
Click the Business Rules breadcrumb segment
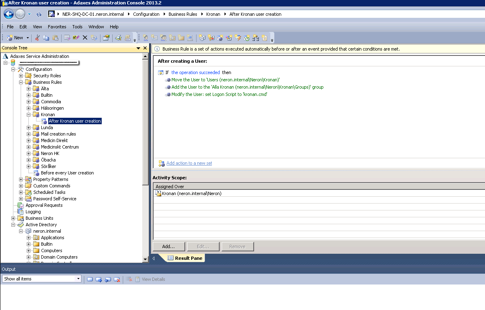pyautogui.click(x=183, y=14)
